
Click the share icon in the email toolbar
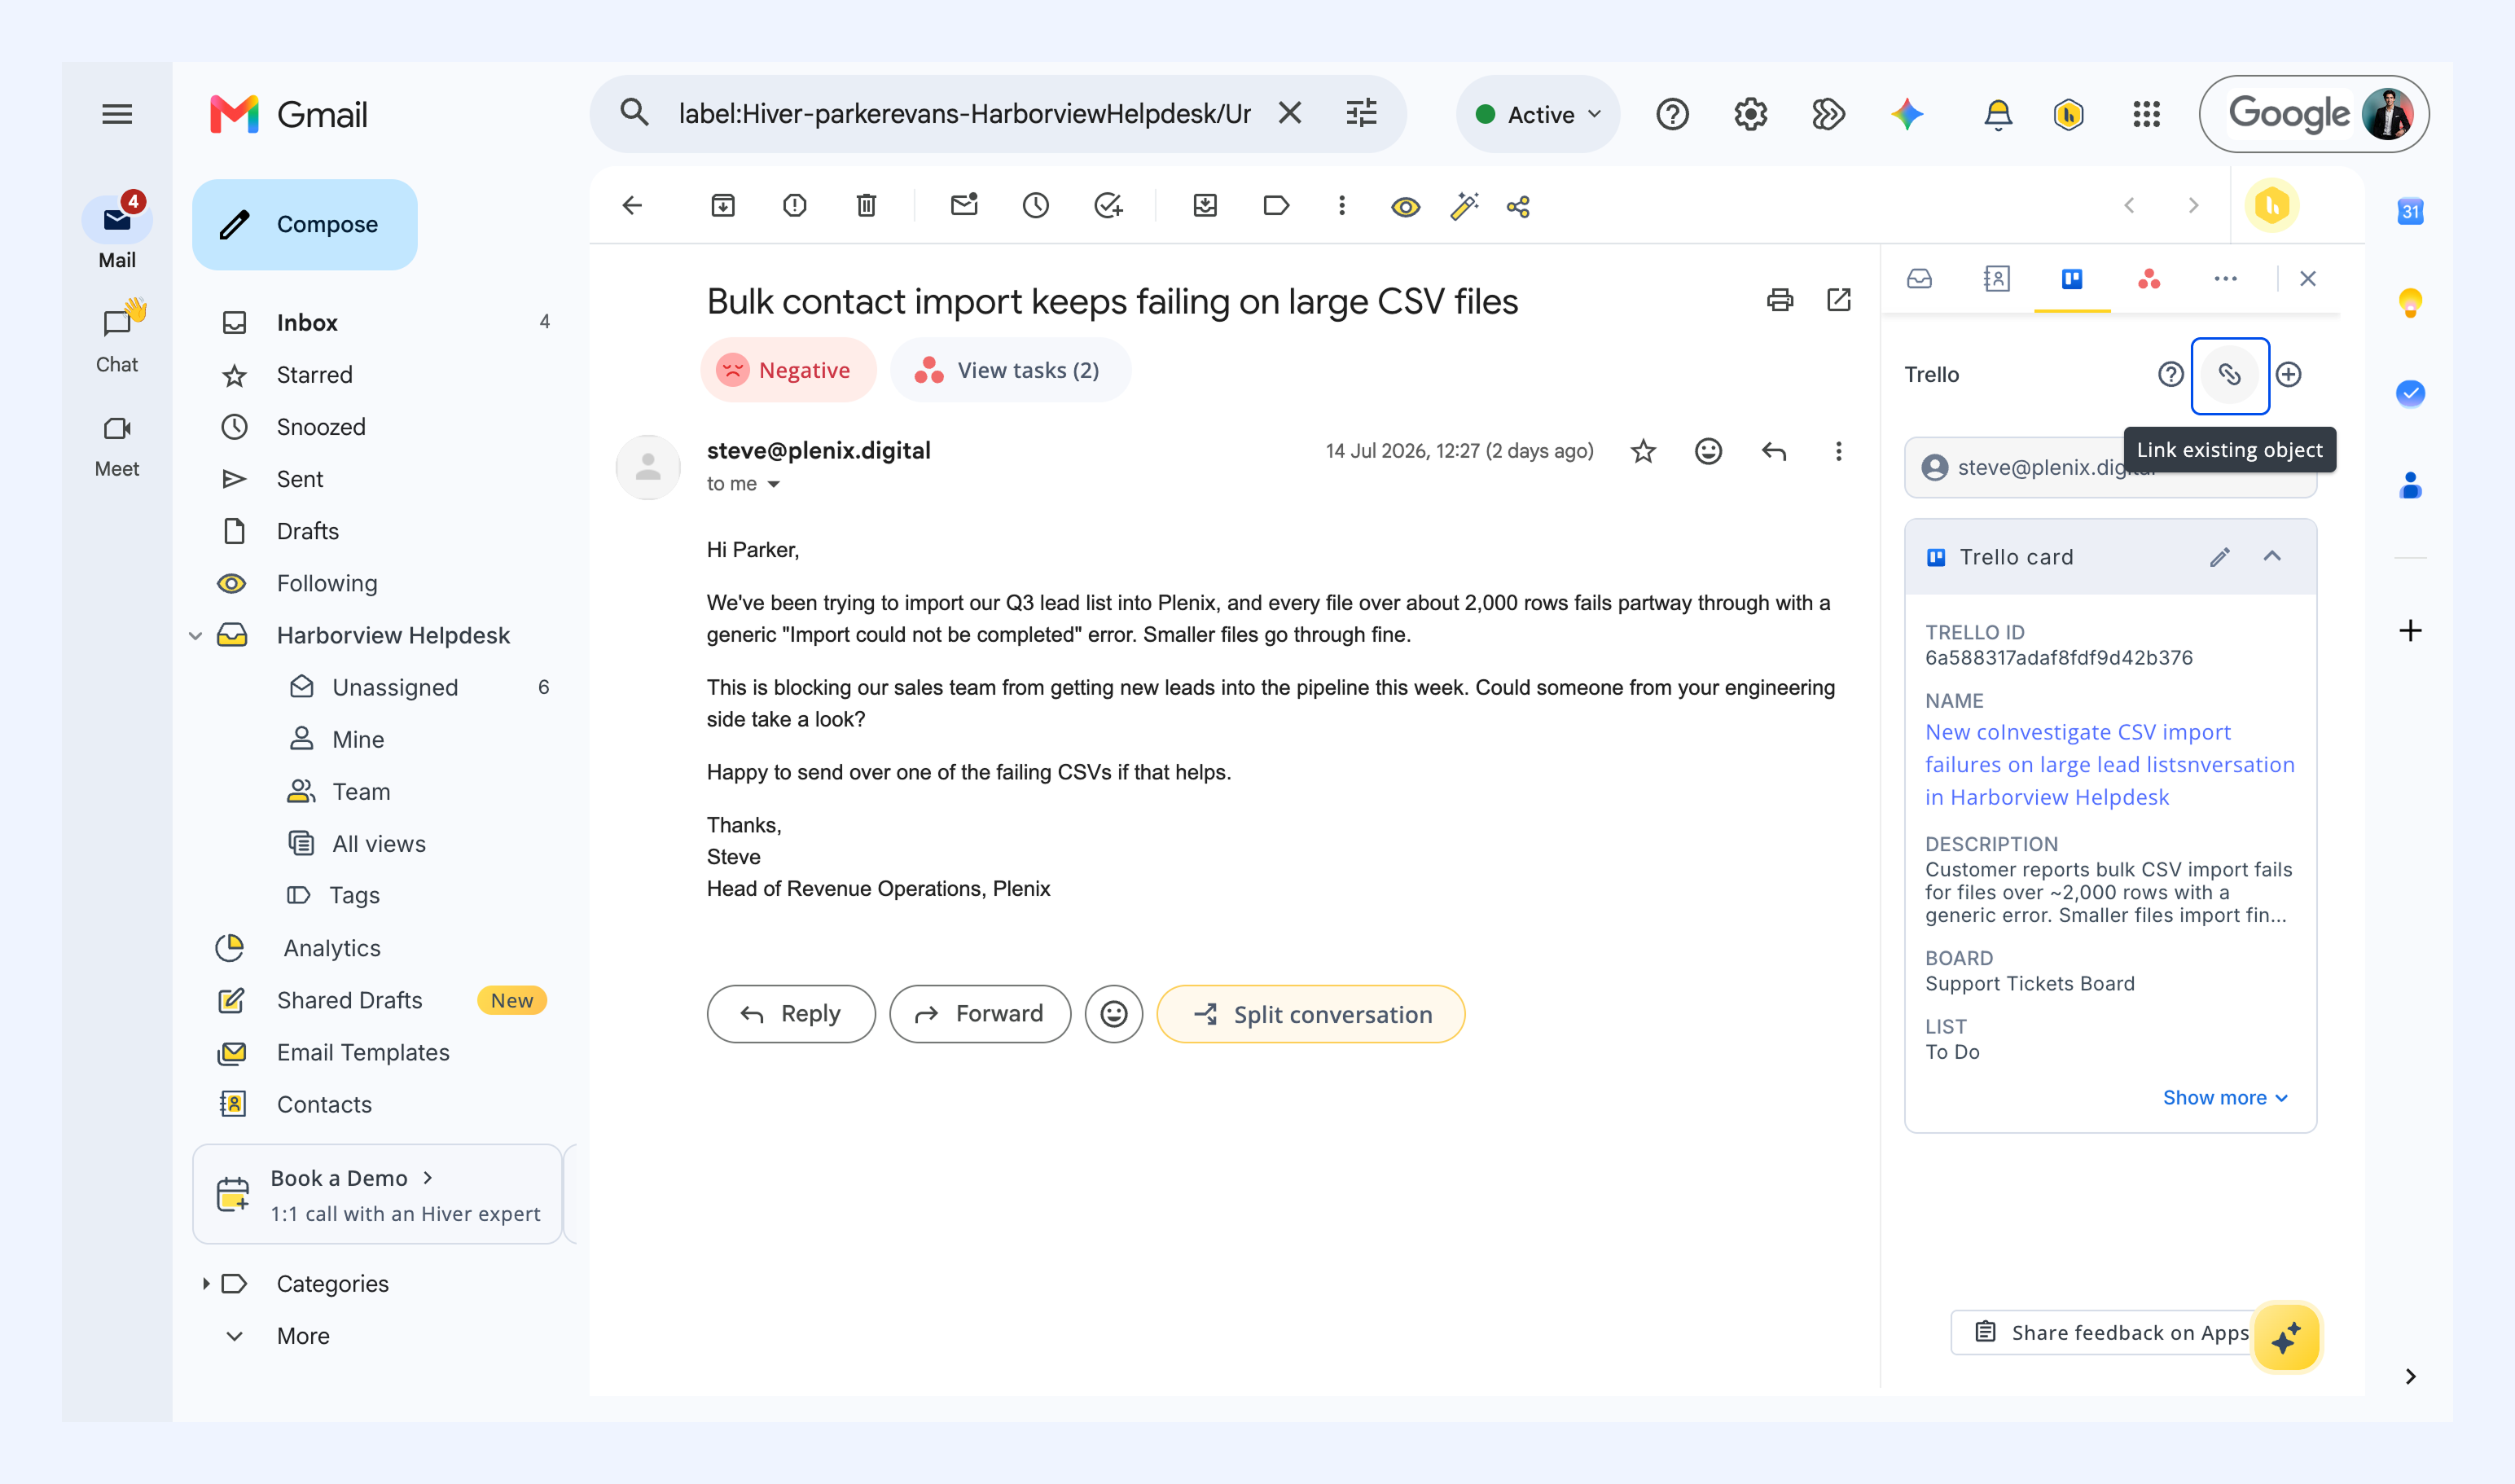[x=1518, y=207]
